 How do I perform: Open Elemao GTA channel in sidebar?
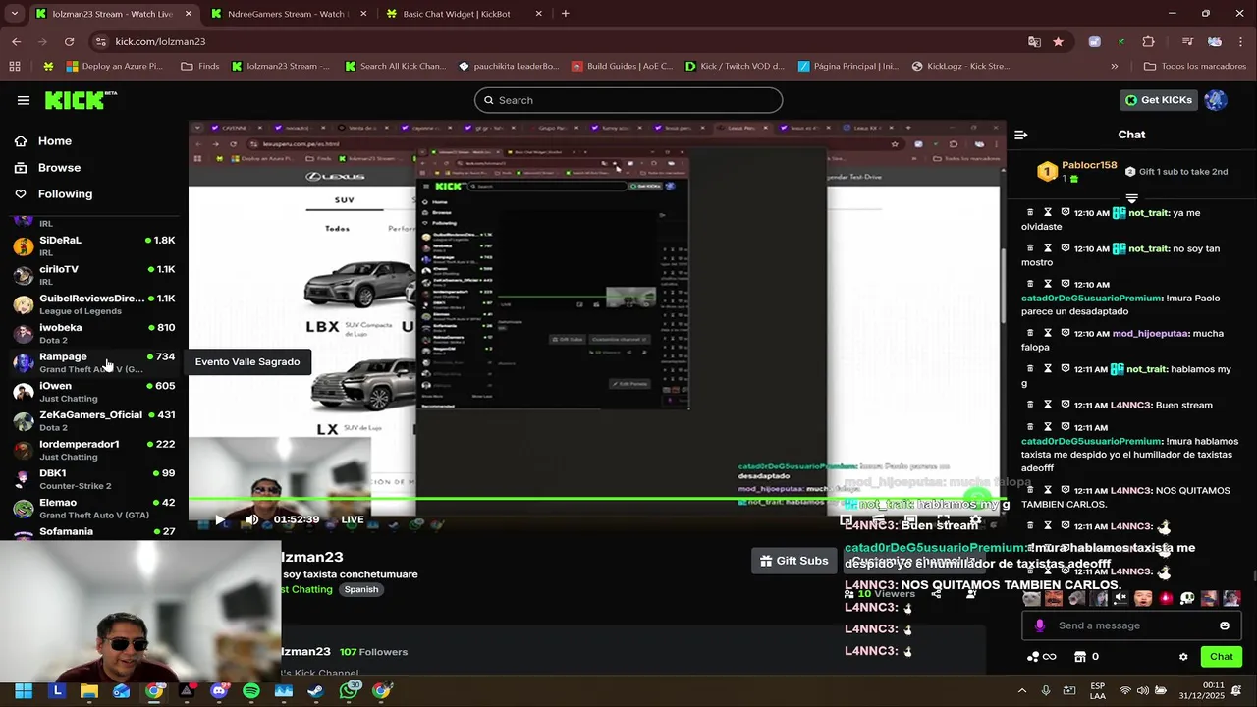[x=93, y=509]
